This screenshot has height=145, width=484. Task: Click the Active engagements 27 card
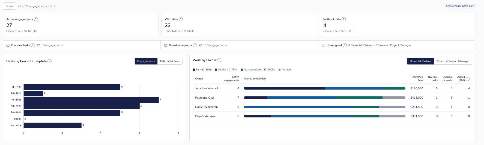coord(81,25)
